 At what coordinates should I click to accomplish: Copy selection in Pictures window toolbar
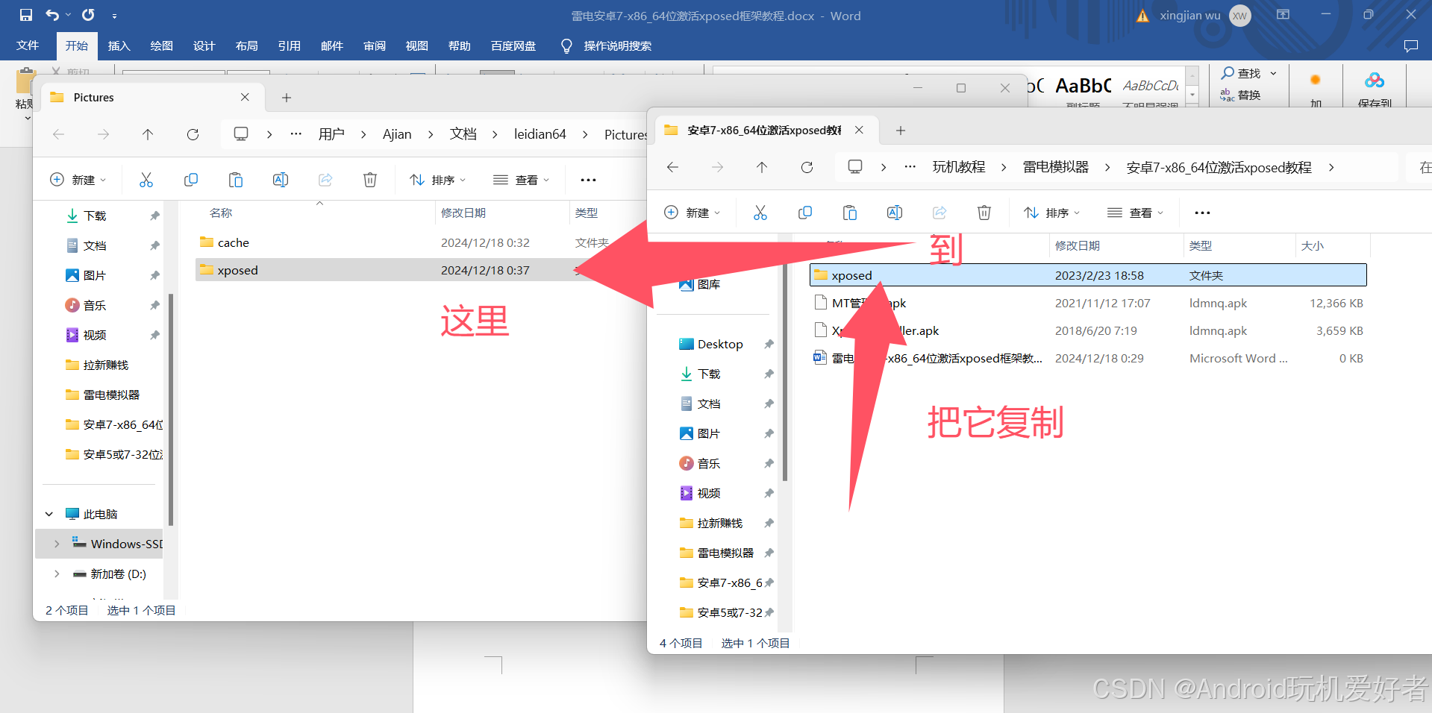tap(191, 180)
